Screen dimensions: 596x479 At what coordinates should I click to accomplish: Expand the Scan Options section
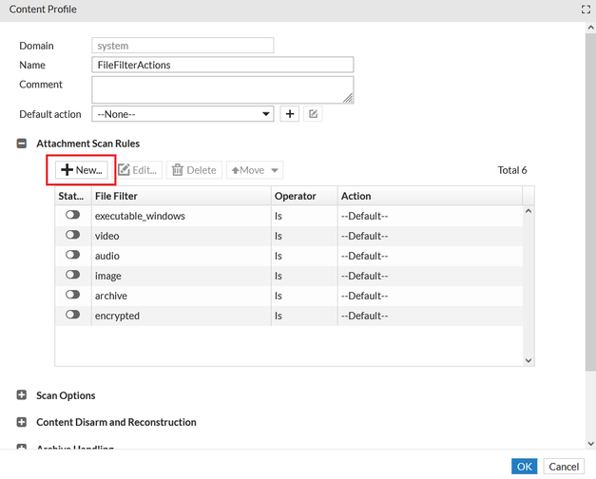click(x=22, y=395)
